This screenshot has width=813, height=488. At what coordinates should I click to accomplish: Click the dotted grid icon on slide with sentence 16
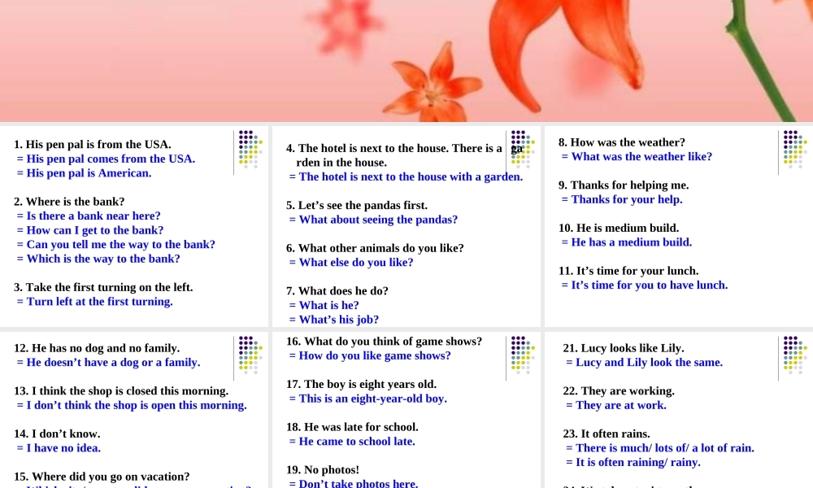pyautogui.click(x=523, y=355)
